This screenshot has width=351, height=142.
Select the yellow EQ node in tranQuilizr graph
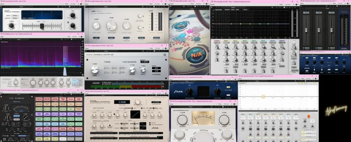[241, 24]
